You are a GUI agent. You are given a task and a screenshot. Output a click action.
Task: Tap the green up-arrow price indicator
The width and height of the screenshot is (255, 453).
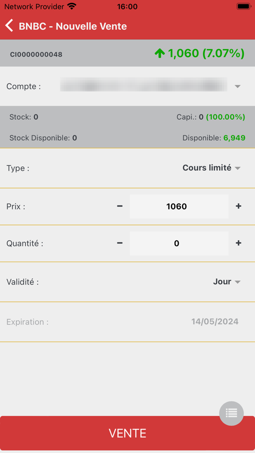pos(159,53)
